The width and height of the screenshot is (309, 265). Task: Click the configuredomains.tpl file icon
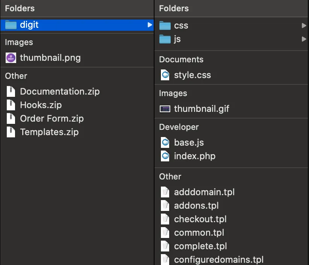165,259
